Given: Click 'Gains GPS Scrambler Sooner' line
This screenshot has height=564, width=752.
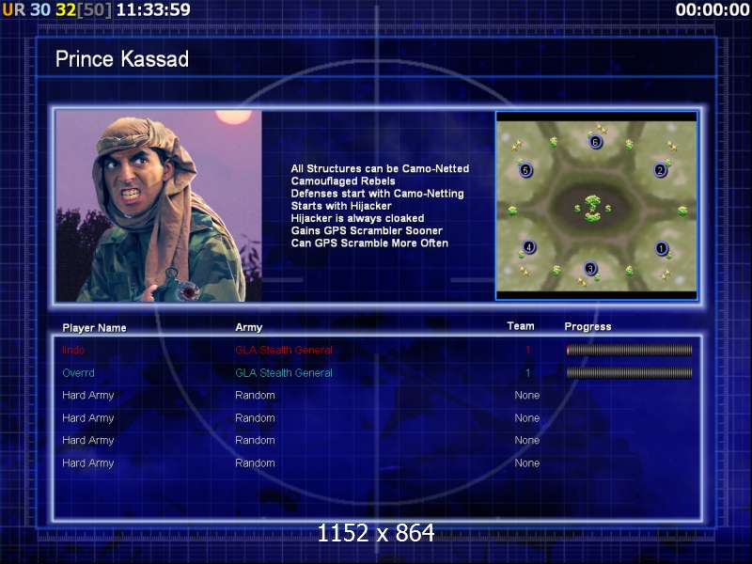Looking at the screenshot, I should pos(367,230).
